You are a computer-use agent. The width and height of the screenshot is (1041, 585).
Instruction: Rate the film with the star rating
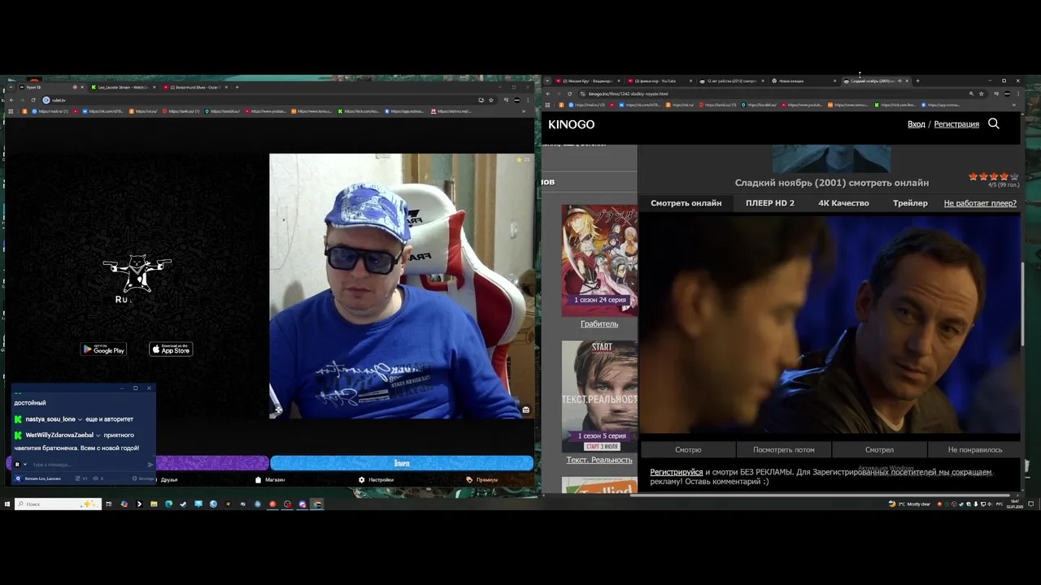click(993, 176)
